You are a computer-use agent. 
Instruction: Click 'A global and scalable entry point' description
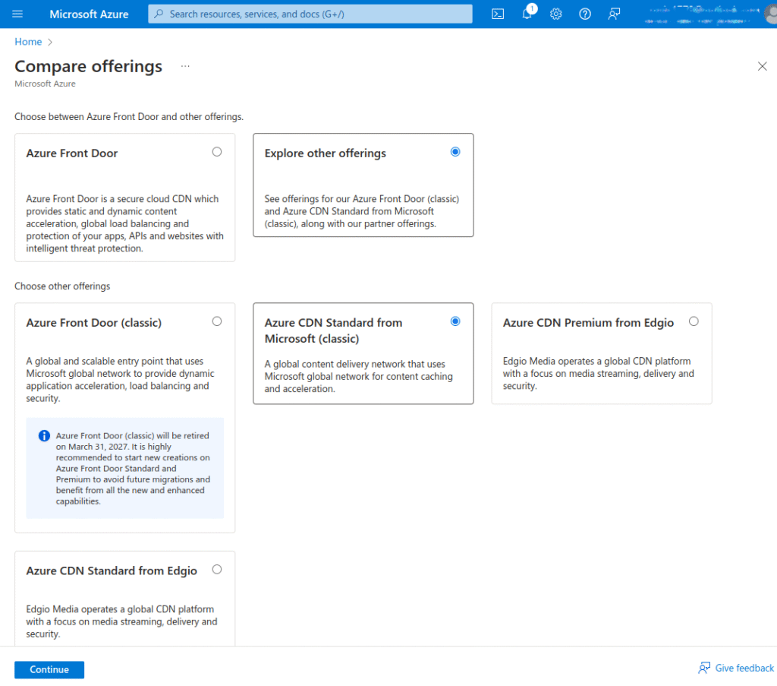click(121, 380)
